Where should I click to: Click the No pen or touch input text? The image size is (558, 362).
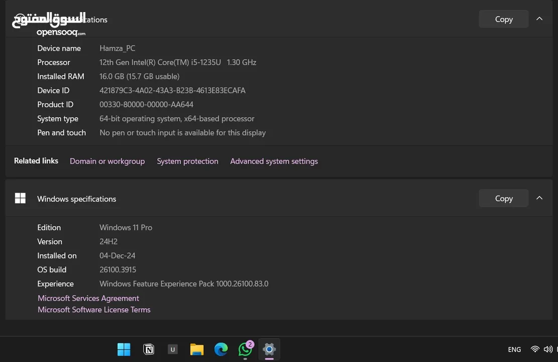tap(182, 133)
